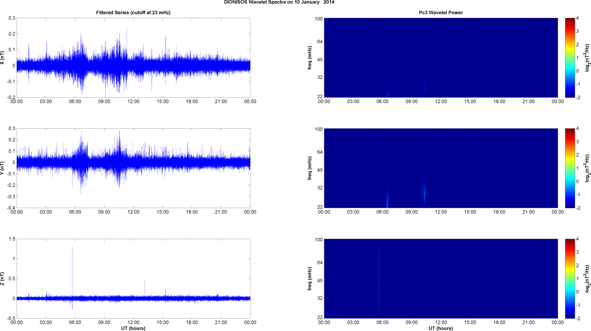Select the 'Y (nT)' axis label
Screen dimensions: 591x331
pos(2,168)
